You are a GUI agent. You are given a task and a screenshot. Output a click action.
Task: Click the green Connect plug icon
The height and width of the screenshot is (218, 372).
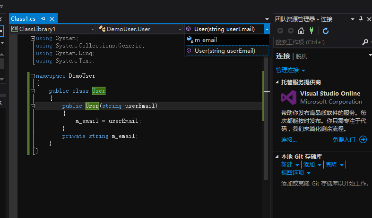311,31
